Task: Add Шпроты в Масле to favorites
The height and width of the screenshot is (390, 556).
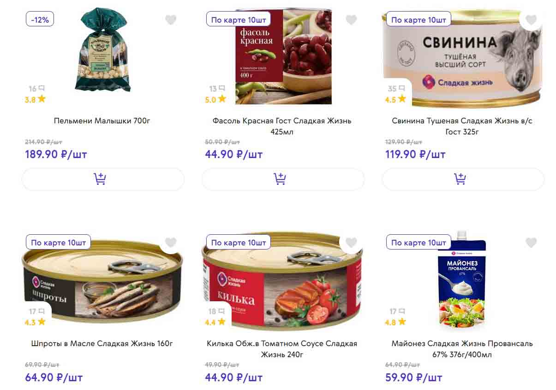Action: [171, 243]
